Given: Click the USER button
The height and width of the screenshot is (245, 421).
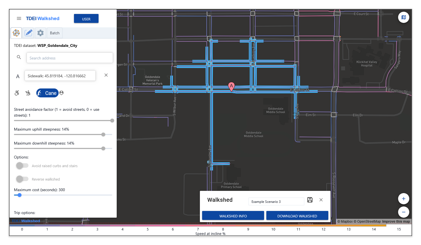Looking at the screenshot, I should (86, 19).
